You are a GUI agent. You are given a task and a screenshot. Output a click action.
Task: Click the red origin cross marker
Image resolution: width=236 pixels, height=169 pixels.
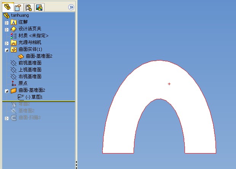169,84
